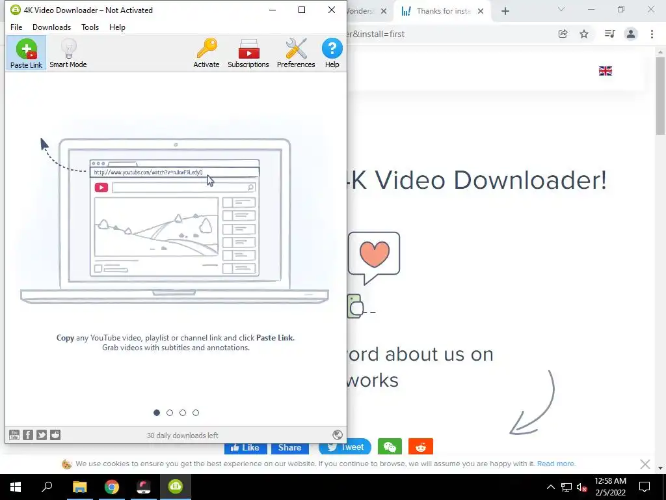The image size is (666, 500).
Task: Open the Help menu
Action: click(x=117, y=27)
